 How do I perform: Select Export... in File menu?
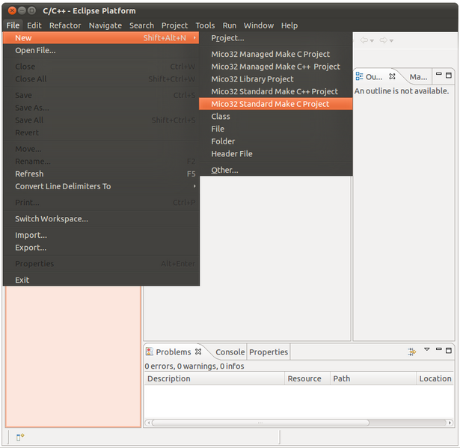coord(101,248)
